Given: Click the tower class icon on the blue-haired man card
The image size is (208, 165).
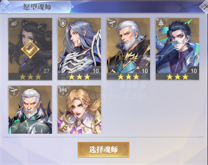Looking at the screenshot, I should tap(161, 23).
